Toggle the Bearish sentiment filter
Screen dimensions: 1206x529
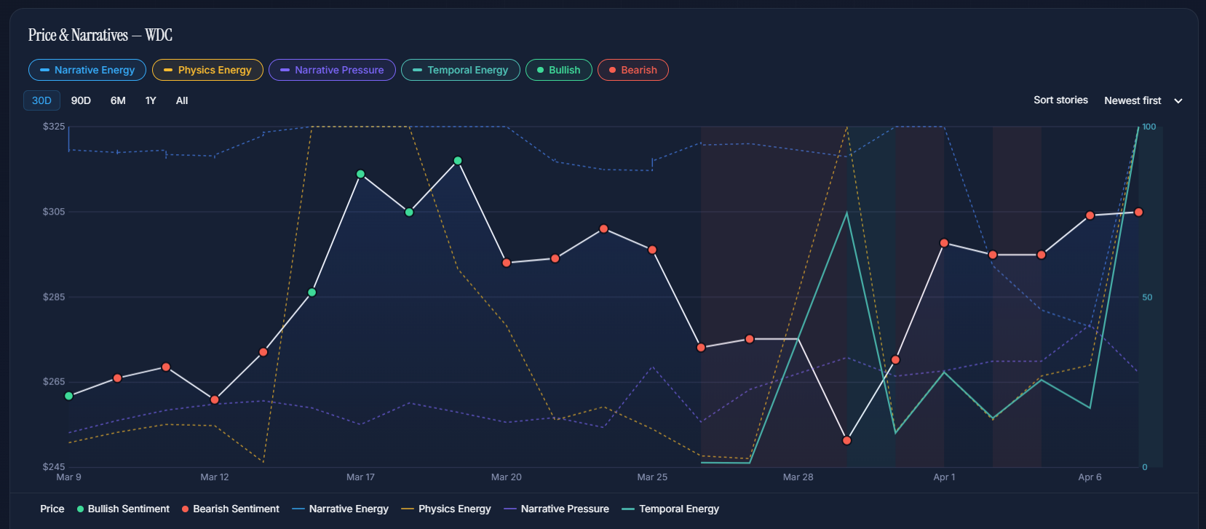[632, 70]
